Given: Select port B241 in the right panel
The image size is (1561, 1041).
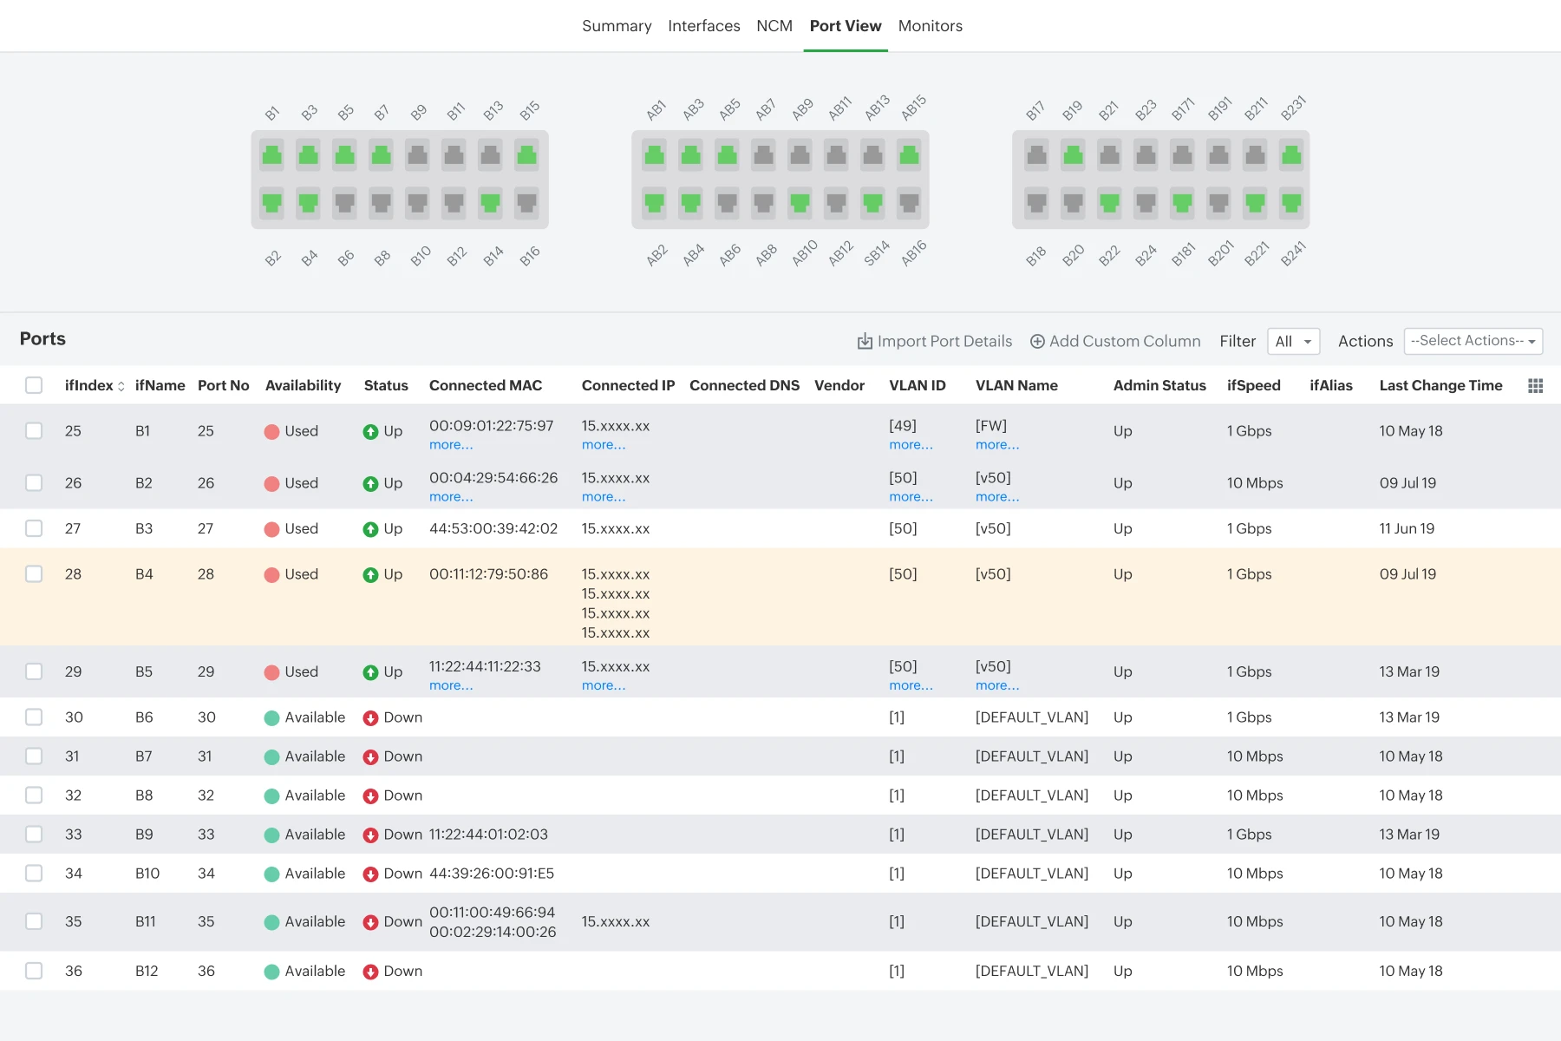Looking at the screenshot, I should pyautogui.click(x=1291, y=203).
